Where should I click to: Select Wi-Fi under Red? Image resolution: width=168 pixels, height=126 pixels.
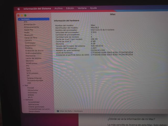click(30, 97)
